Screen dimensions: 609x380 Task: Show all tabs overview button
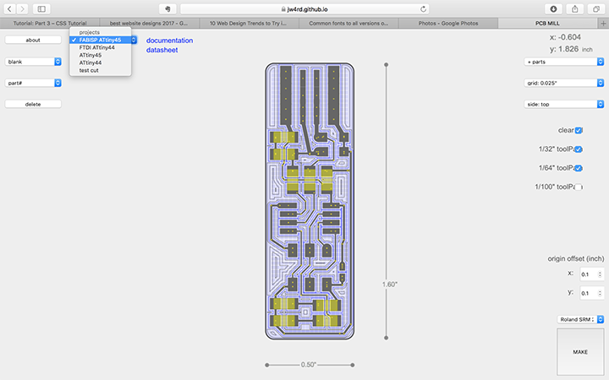tap(595, 8)
